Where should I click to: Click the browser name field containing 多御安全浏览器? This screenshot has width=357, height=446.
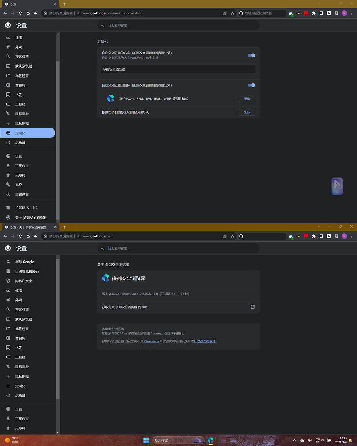tap(178, 69)
